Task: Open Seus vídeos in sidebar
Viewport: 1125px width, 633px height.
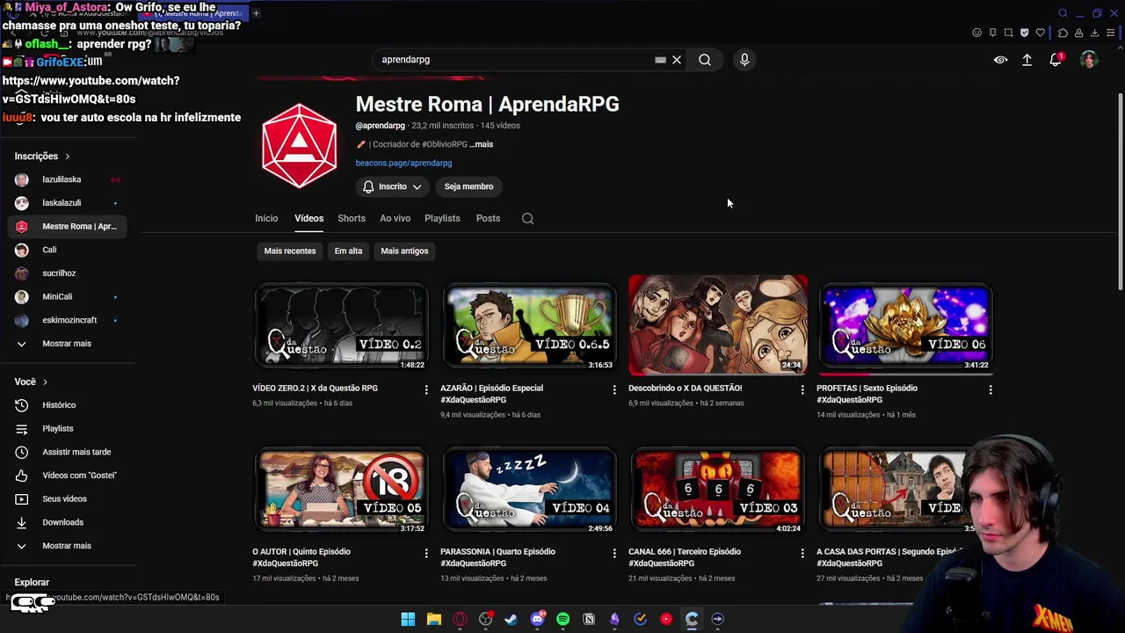Action: tap(66, 498)
